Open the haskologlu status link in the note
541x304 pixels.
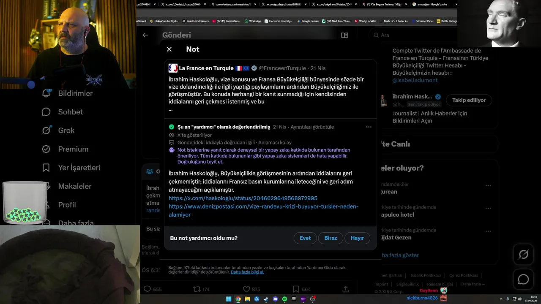[x=243, y=198]
